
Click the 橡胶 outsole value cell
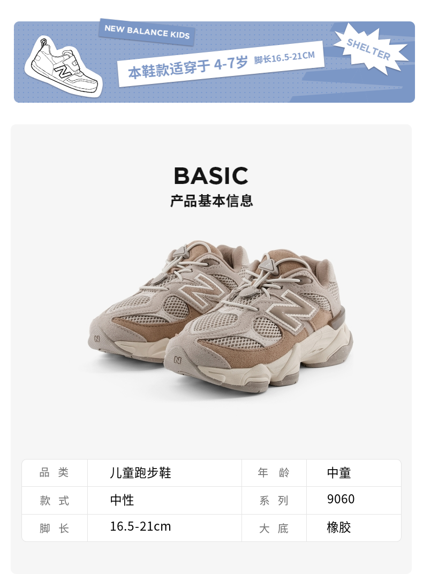point(339,527)
